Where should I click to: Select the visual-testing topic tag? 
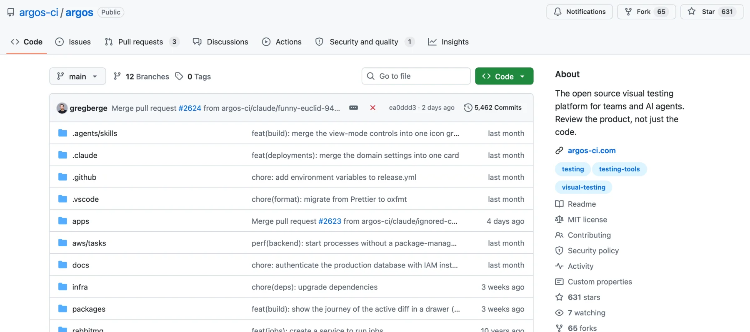click(583, 187)
